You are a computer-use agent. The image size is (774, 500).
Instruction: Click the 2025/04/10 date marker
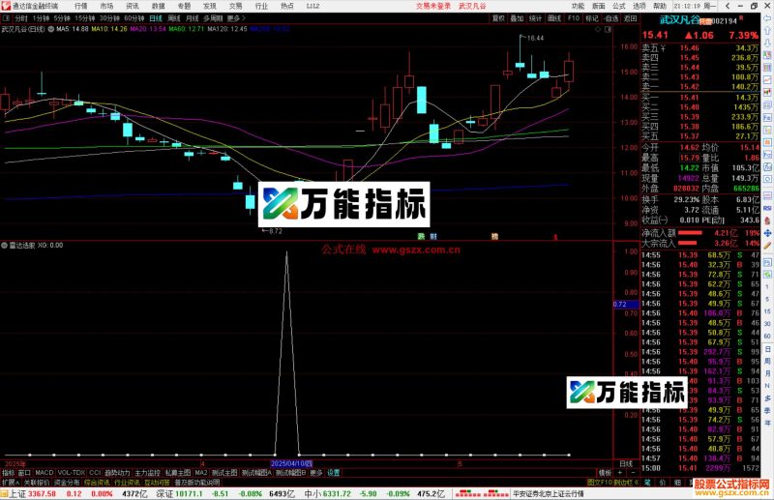click(x=292, y=463)
